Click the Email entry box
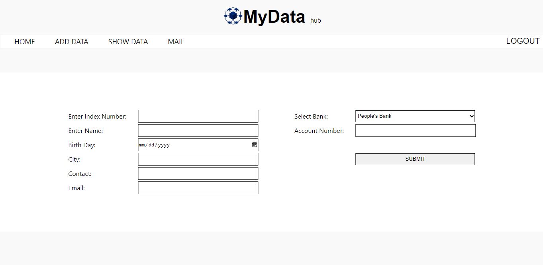The image size is (543, 265). click(198, 187)
